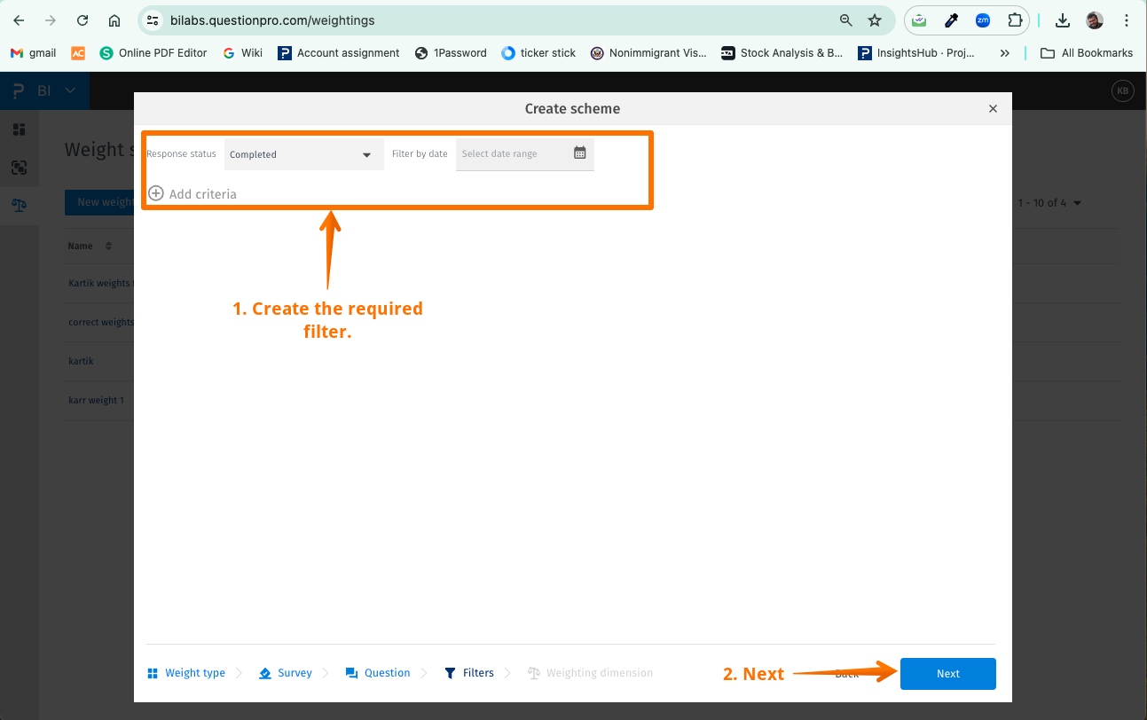Open the Question step icon

click(353, 672)
